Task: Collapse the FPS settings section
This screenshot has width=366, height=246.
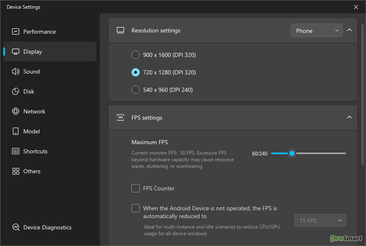Action: tap(349, 118)
